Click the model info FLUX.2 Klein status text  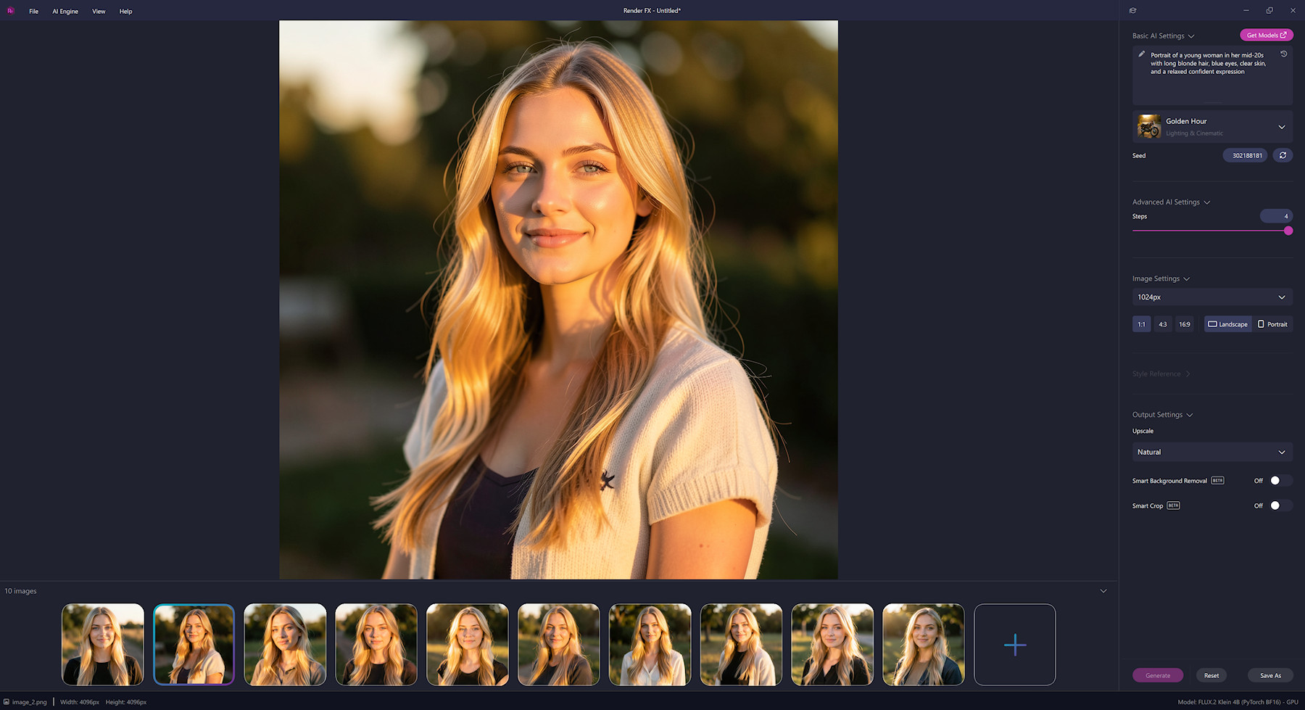pos(1238,702)
